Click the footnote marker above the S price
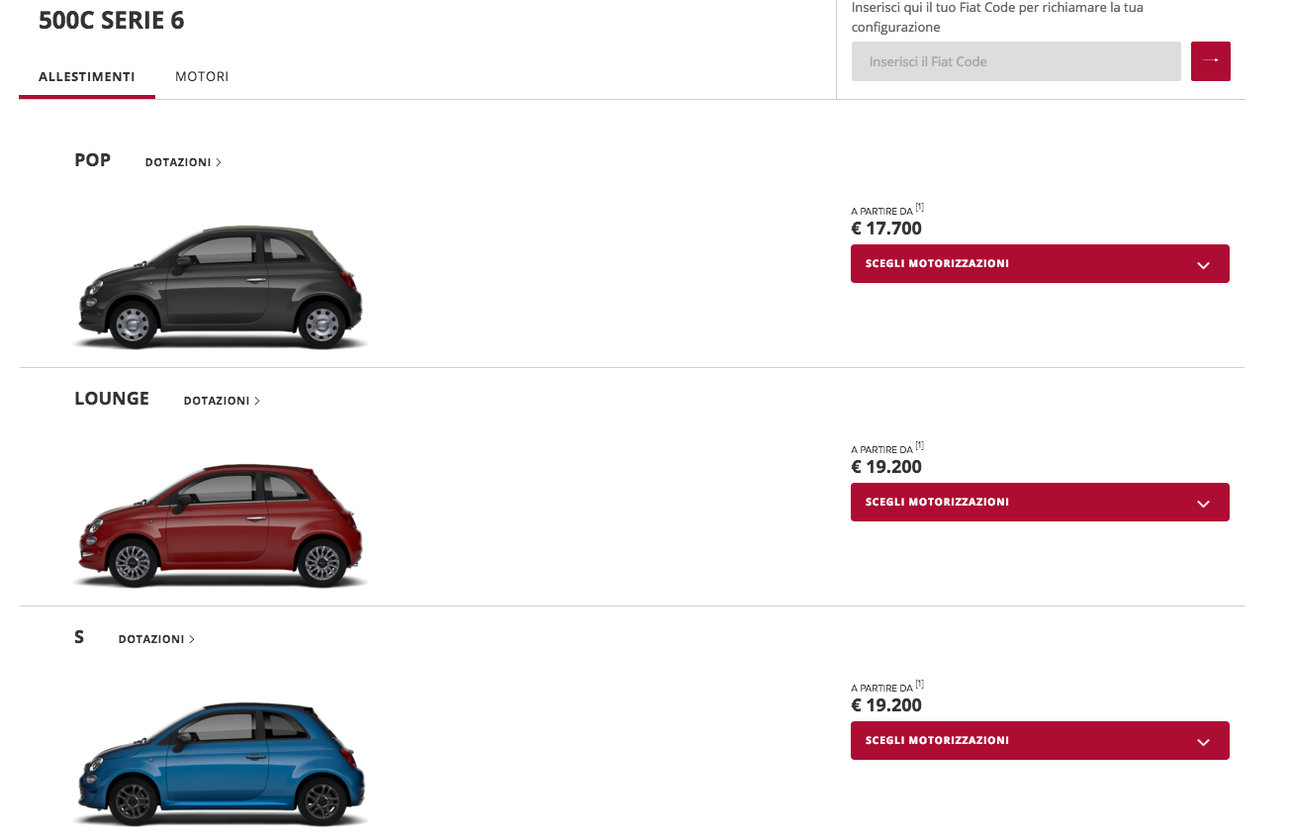The height and width of the screenshot is (838, 1292). coord(919,684)
